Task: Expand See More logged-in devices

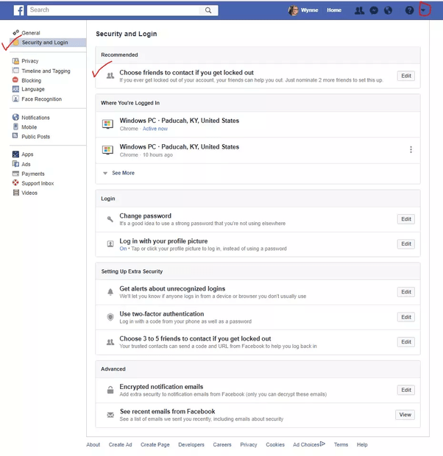Action: tap(123, 173)
